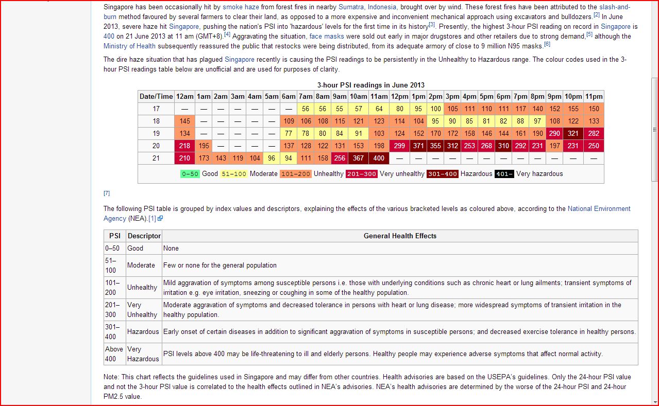
Task: Follow the 'Sumatra, Indonesia' link
Action: [x=367, y=7]
